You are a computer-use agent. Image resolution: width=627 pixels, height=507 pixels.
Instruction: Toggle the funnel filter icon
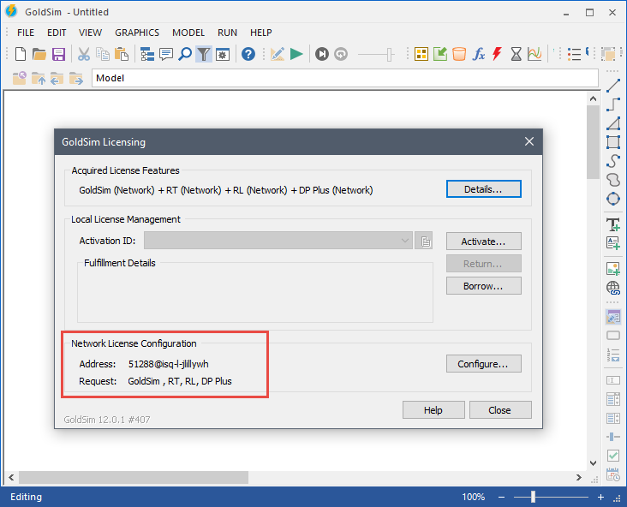[x=204, y=54]
